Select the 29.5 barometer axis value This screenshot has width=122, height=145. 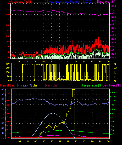(114, 32)
